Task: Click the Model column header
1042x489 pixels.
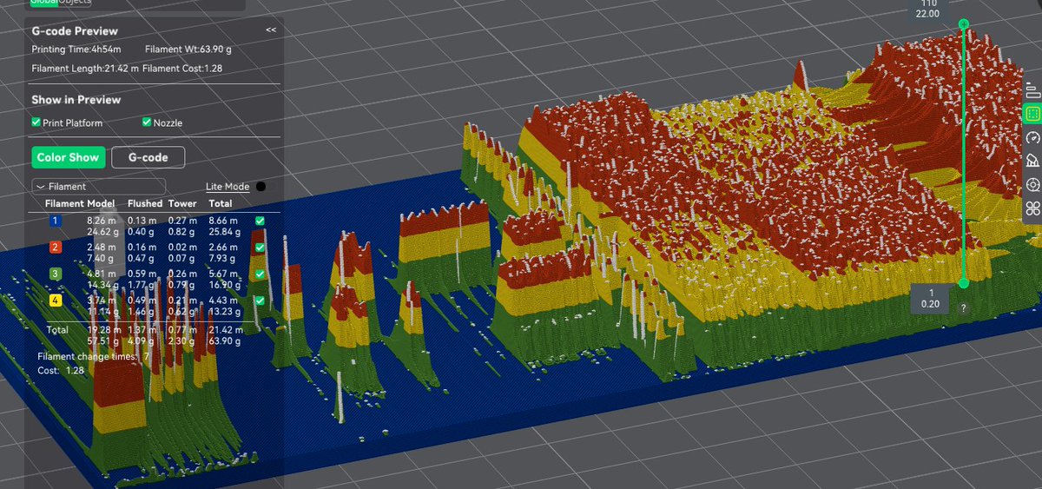Action: [x=102, y=203]
